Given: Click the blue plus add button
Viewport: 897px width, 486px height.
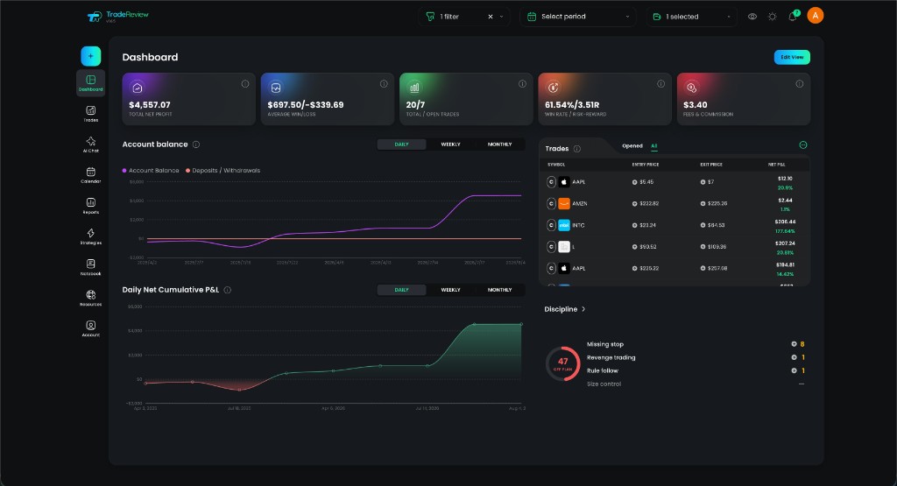Looking at the screenshot, I should pos(90,56).
